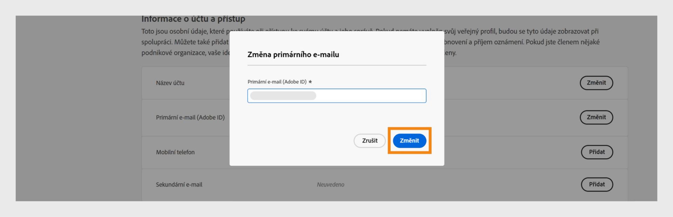
Task: Click the blurred email value inside the input
Action: click(283, 96)
